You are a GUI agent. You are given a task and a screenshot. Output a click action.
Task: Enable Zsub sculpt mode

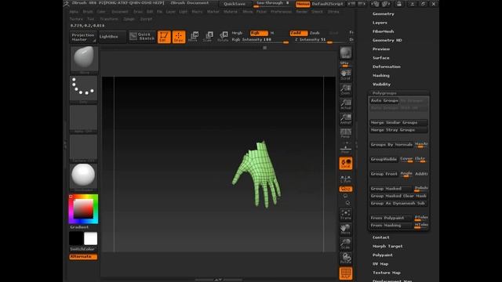click(x=315, y=33)
